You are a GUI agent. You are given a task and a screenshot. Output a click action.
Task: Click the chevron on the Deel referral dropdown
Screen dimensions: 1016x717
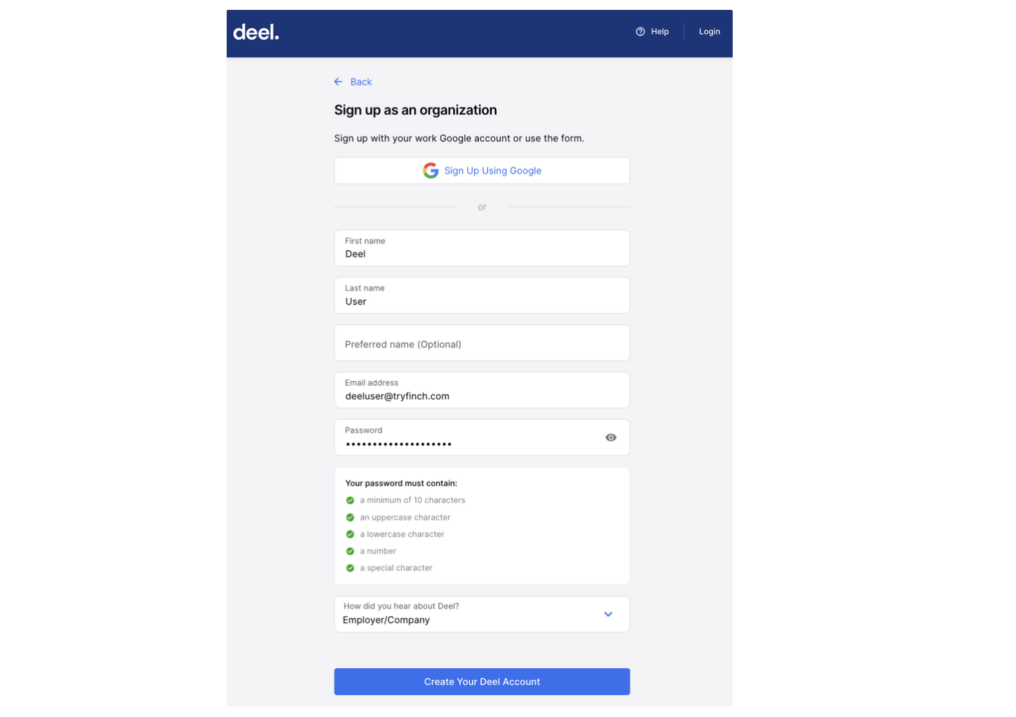point(607,614)
